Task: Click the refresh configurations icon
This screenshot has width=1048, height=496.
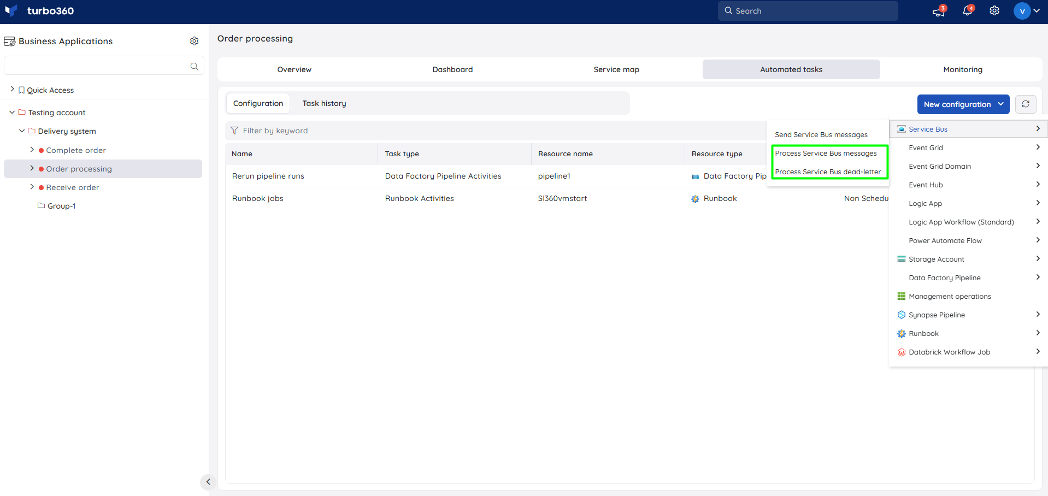Action: coord(1026,104)
